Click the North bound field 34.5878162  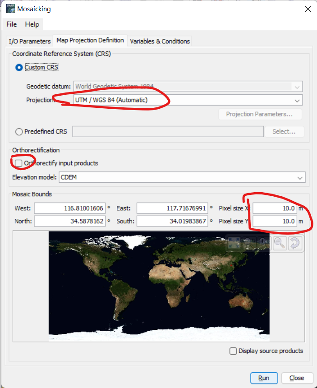tap(70, 221)
